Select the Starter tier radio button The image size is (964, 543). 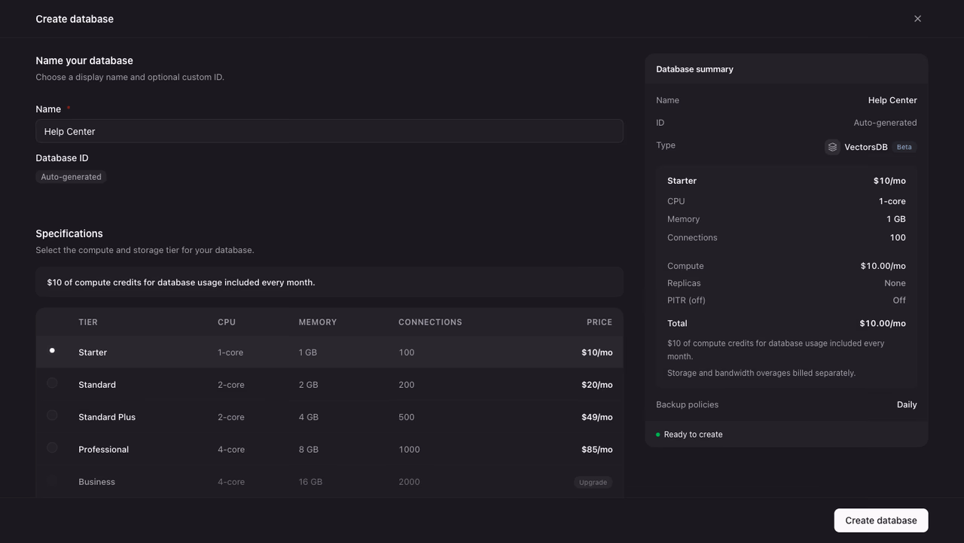(52, 351)
